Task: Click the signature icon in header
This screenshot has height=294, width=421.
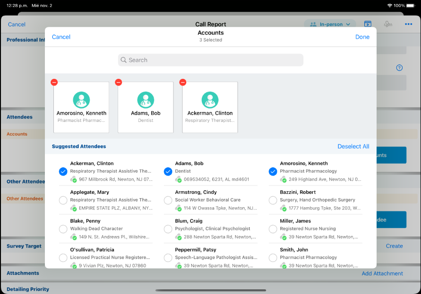Action: (388, 25)
